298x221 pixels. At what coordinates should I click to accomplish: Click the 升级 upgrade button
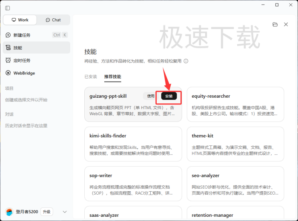[46, 212]
